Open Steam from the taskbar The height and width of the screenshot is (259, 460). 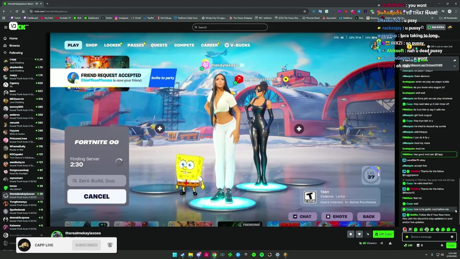183,255
